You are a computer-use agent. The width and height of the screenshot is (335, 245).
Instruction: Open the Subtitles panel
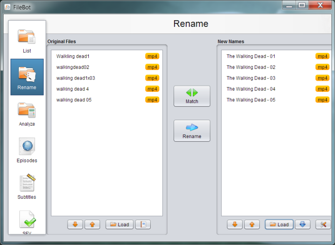click(27, 187)
